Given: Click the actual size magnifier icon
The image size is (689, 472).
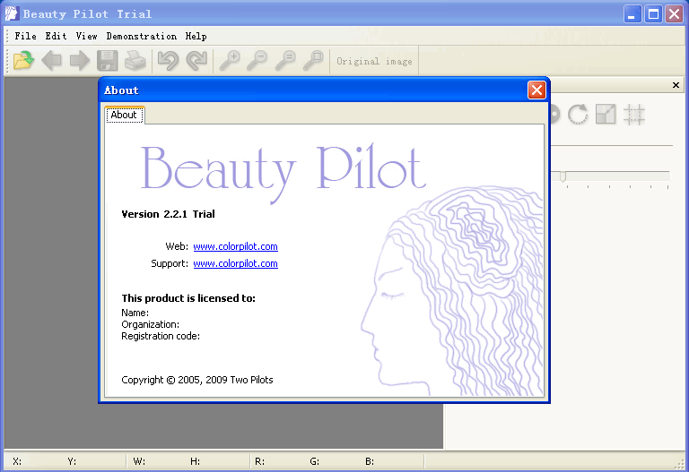Looking at the screenshot, I should coord(285,60).
